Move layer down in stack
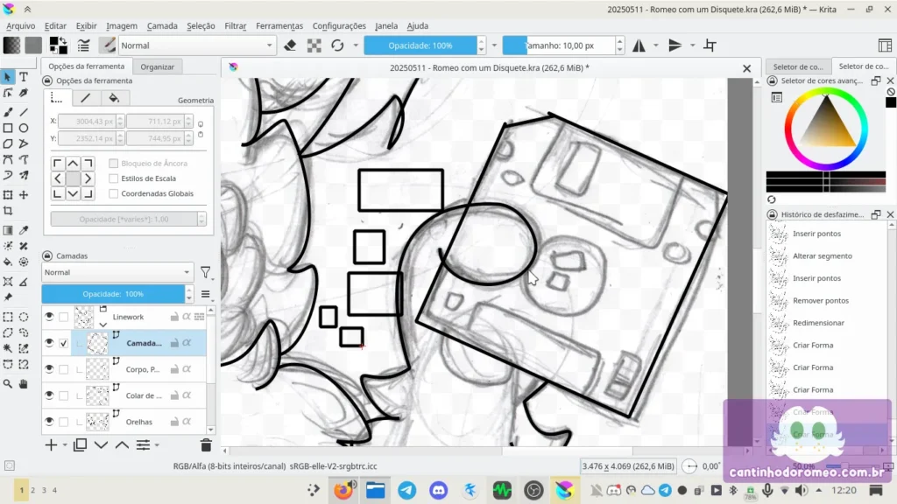 102,444
